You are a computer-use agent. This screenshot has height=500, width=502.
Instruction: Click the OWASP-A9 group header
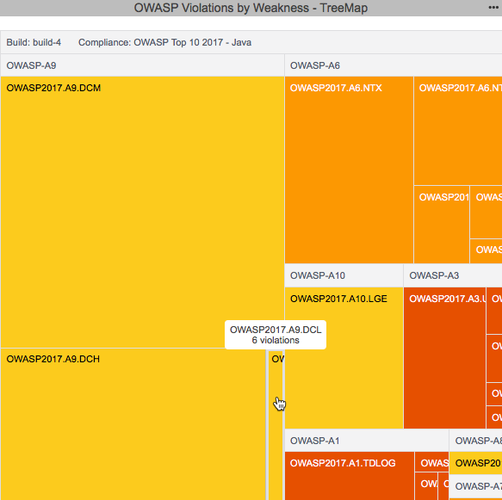[142, 65]
